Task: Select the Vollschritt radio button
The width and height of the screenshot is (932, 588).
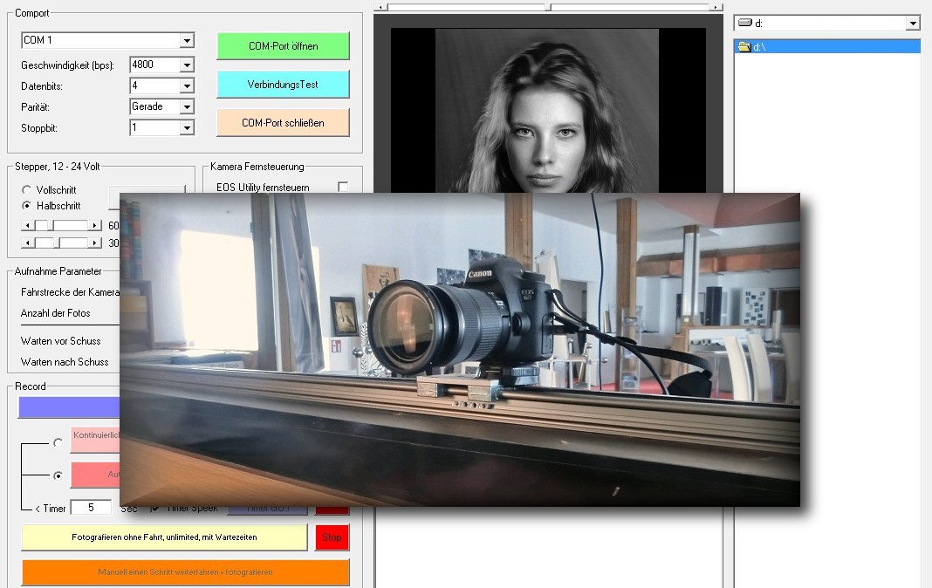Action: pyautogui.click(x=27, y=189)
